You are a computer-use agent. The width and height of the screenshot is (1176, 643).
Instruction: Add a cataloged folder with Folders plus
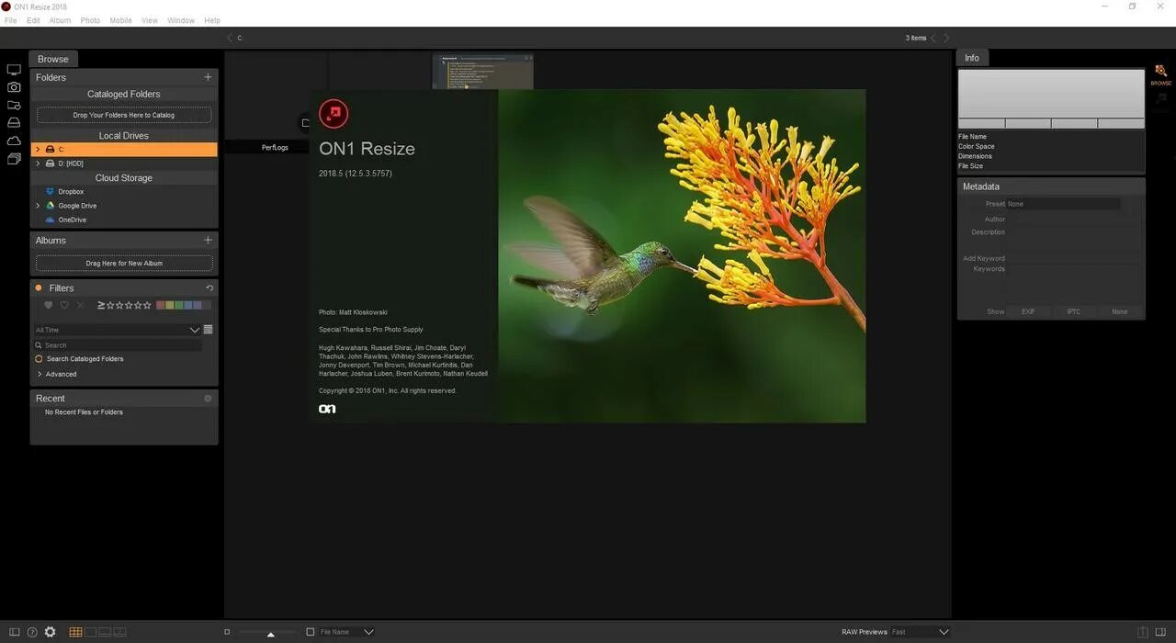pos(208,77)
